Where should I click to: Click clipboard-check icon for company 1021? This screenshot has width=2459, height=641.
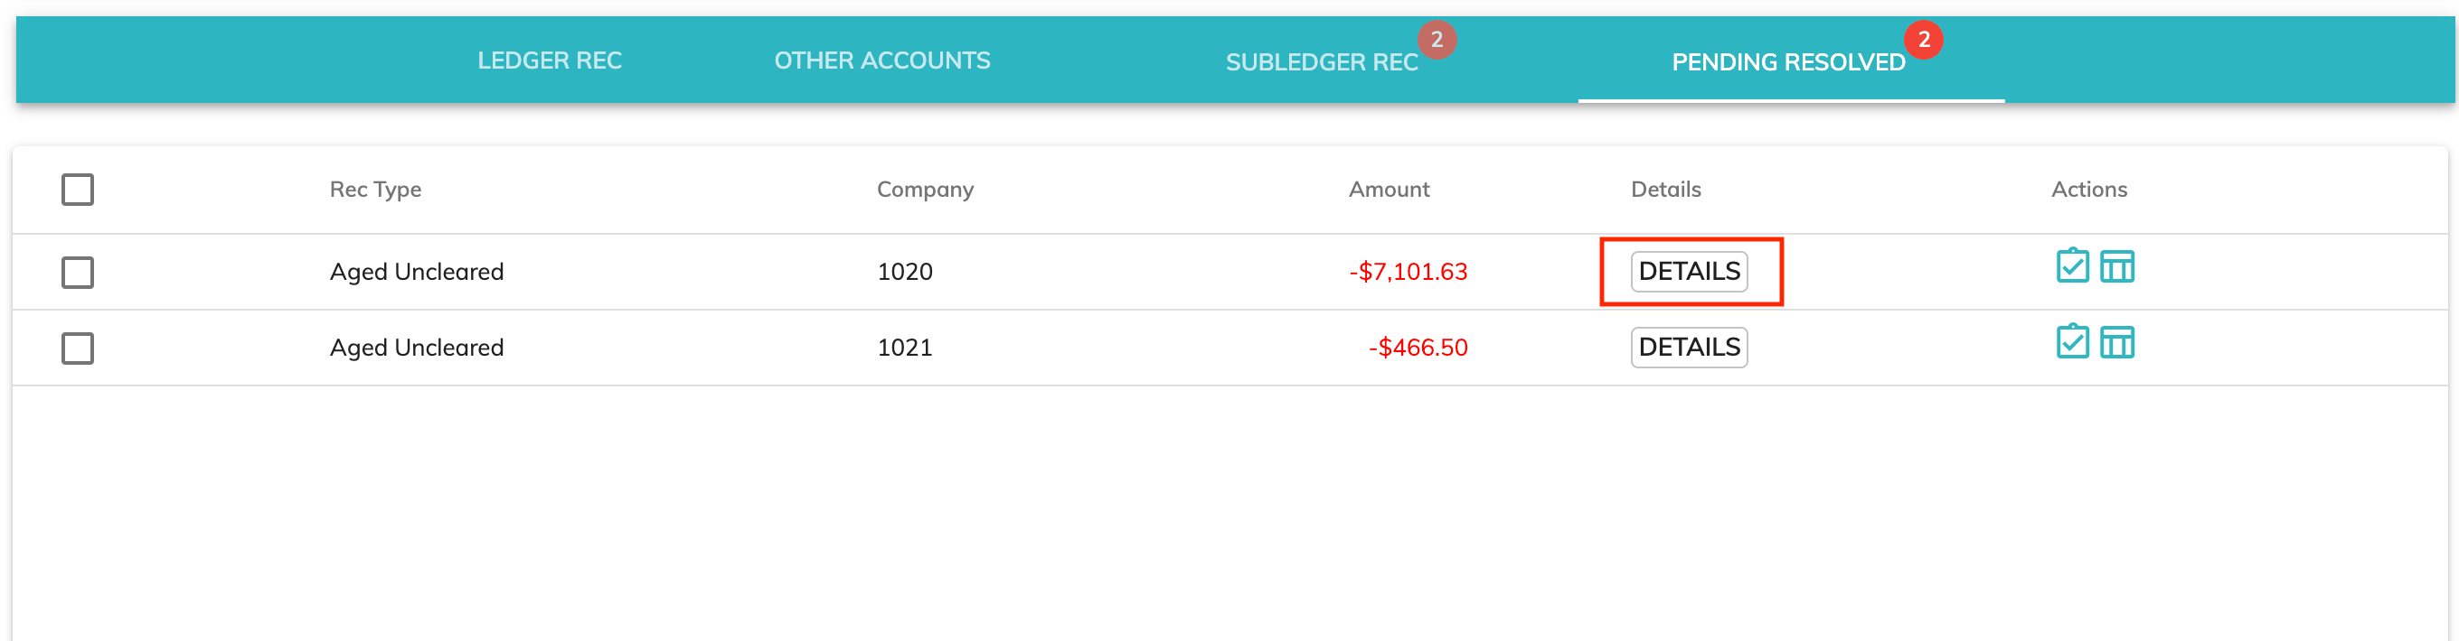coord(2071,342)
